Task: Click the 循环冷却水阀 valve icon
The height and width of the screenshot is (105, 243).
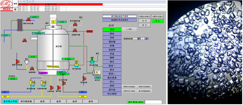Action: point(28,19)
